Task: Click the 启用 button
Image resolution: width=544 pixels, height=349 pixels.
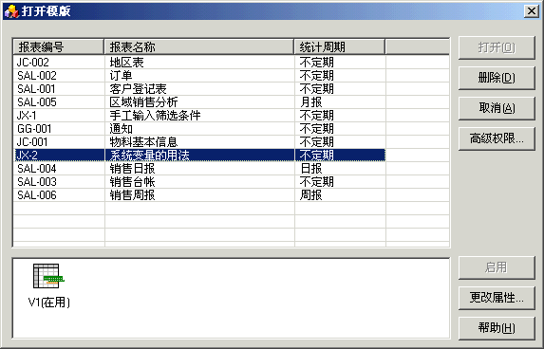Action: point(497,267)
